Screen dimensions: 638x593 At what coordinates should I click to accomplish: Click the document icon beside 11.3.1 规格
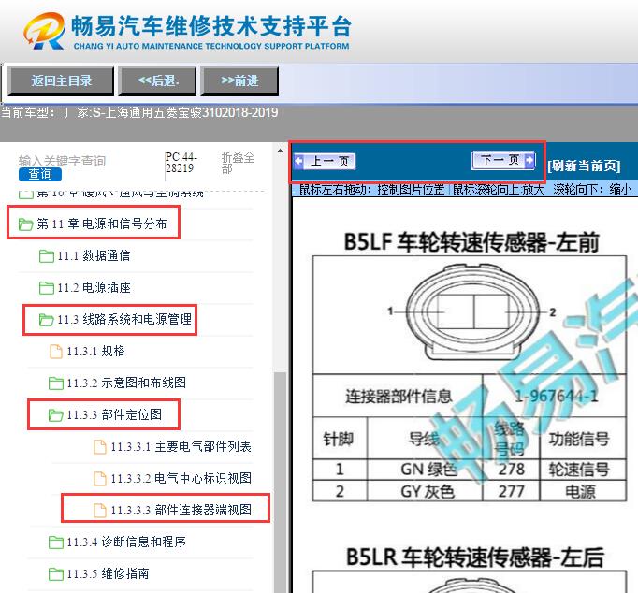[56, 352]
